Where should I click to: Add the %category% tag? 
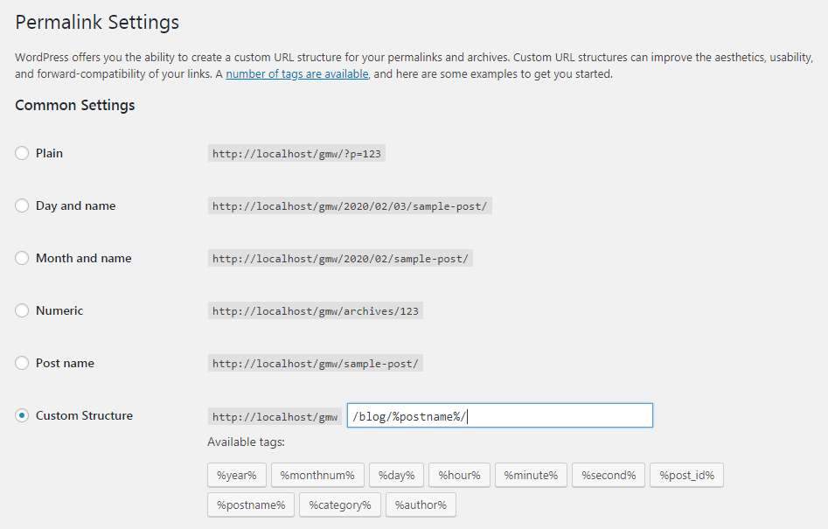[339, 505]
